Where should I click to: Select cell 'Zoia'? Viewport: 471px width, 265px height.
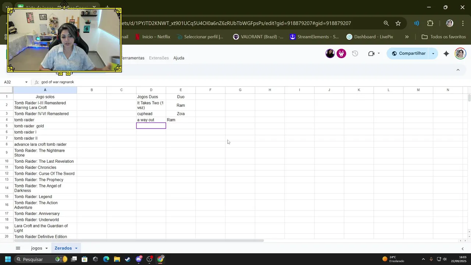point(181,114)
